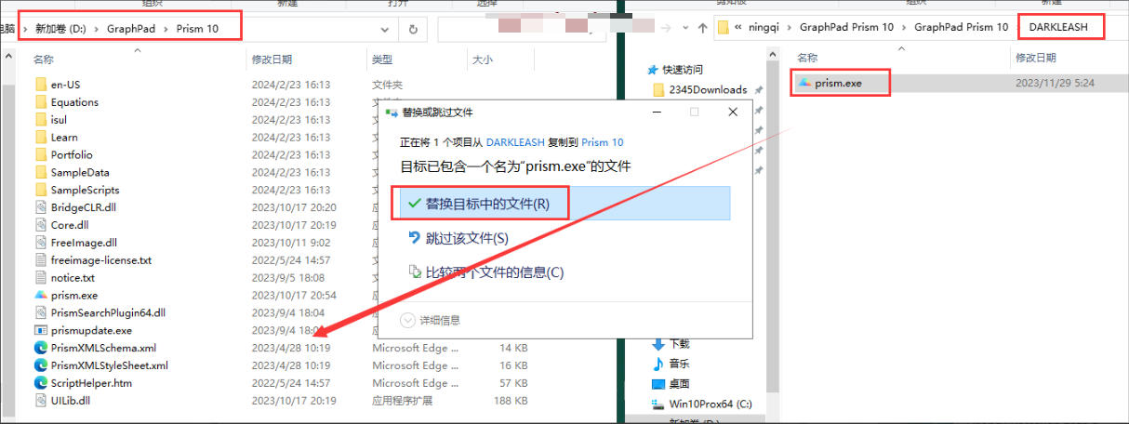Click the right sidebar vertical scrollbar

772,232
